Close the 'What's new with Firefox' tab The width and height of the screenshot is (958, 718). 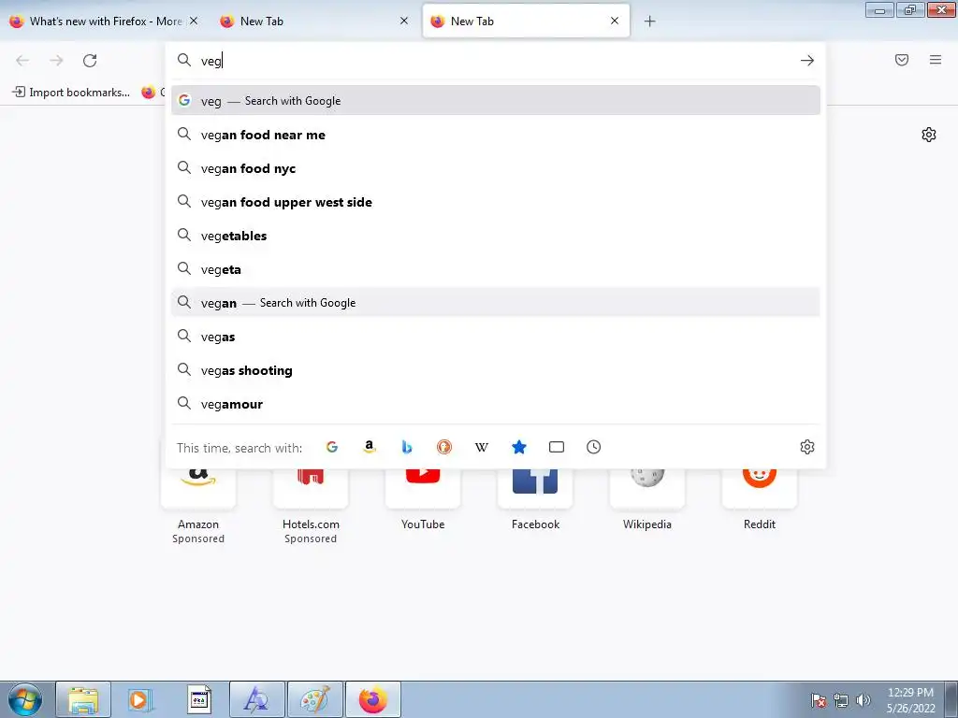(193, 21)
